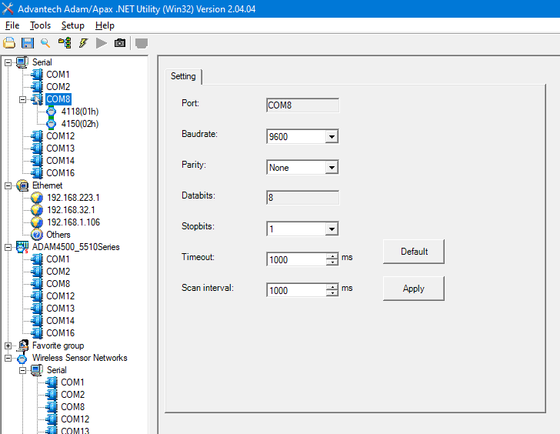This screenshot has width=560, height=434.
Task: Collapse Serial under Wireless Sensor Networks
Action: 22,370
